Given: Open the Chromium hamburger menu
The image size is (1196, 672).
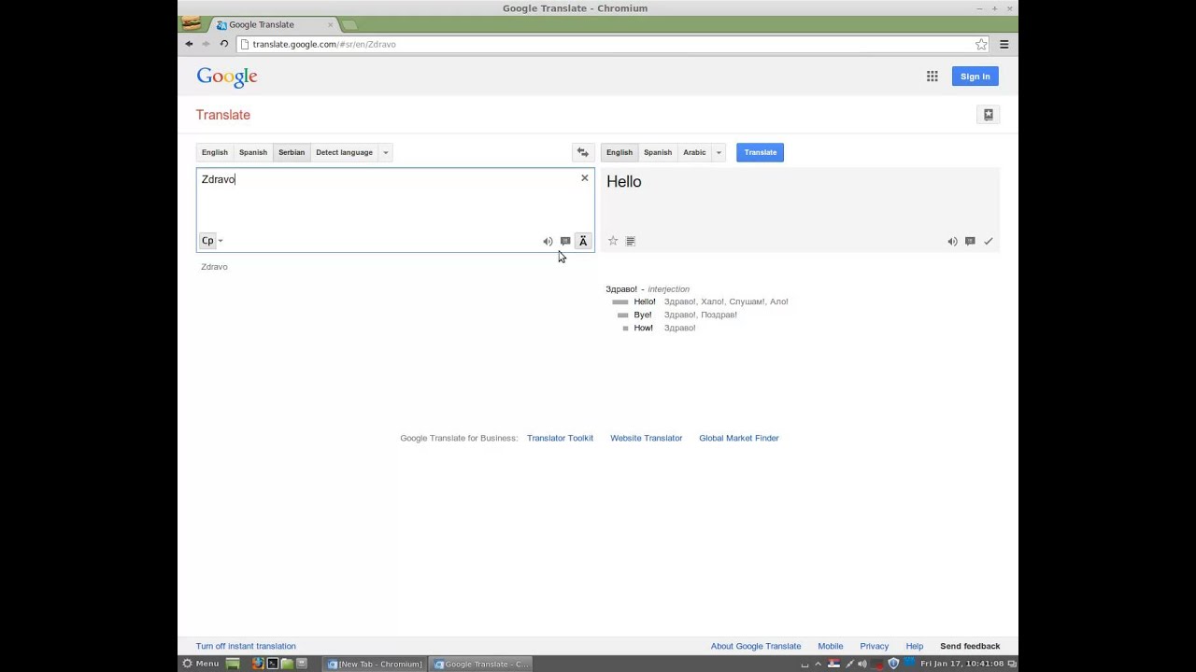Looking at the screenshot, I should click(x=1004, y=44).
